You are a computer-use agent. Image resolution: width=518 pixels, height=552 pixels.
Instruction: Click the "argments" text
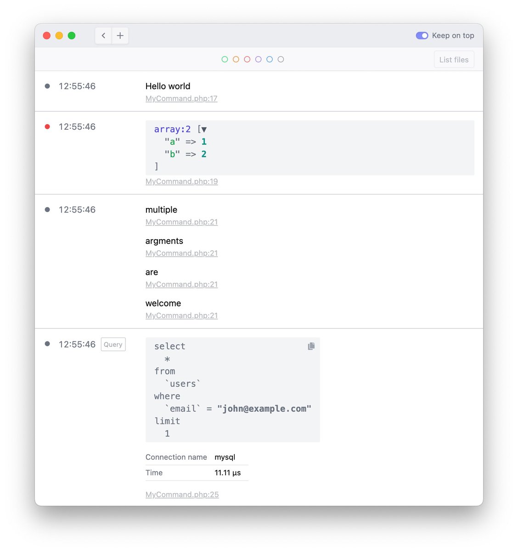coord(164,241)
